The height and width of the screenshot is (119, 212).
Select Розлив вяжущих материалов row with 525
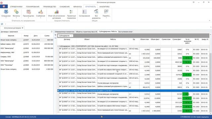click(134, 83)
